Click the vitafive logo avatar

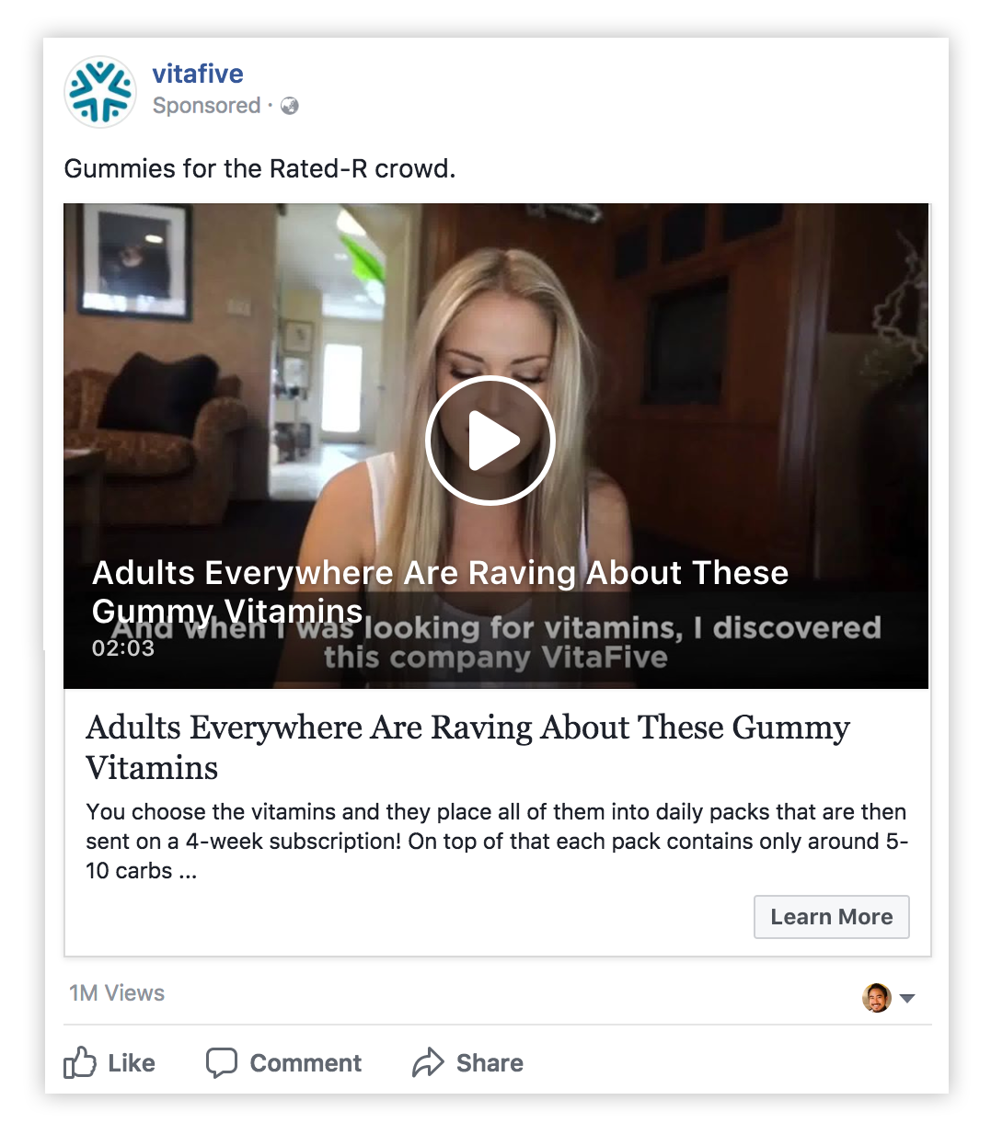[100, 91]
